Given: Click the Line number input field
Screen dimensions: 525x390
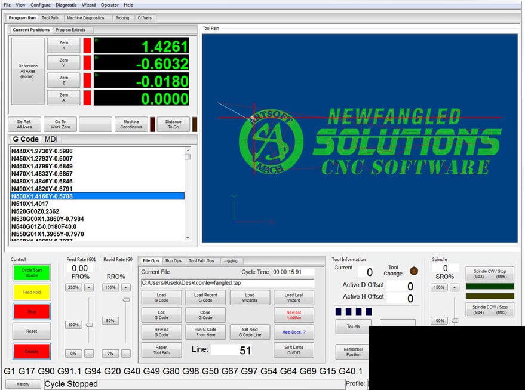Looking at the screenshot, I should [x=232, y=350].
